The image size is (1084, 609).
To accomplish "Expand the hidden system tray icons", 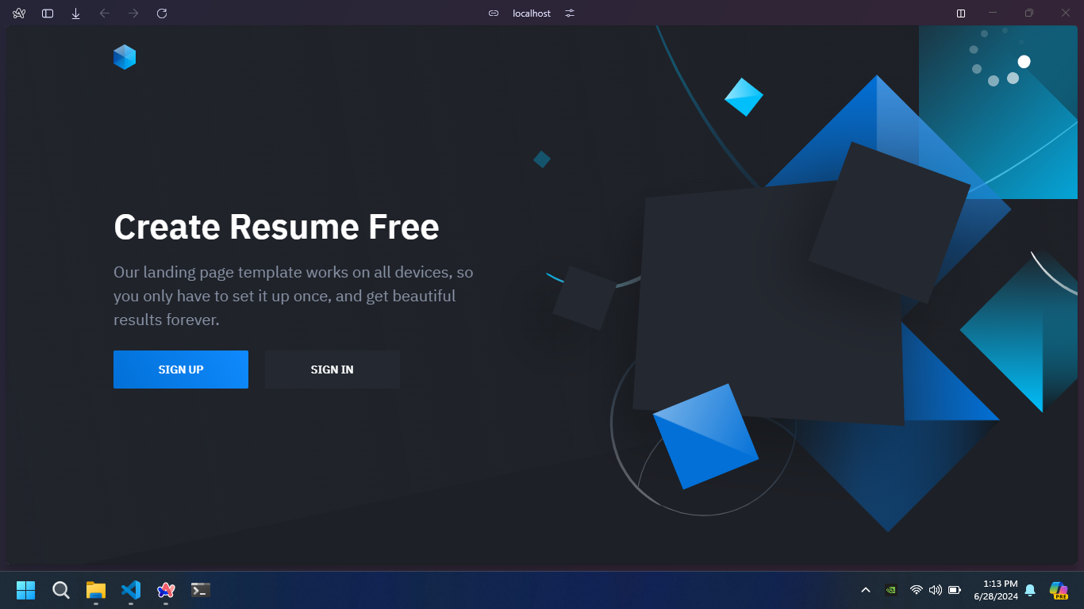I will tap(866, 590).
